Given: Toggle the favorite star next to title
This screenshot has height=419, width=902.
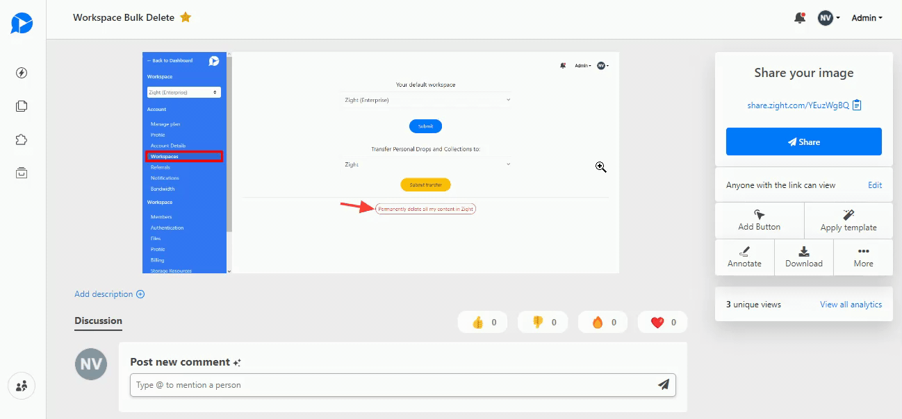Looking at the screenshot, I should 186,17.
